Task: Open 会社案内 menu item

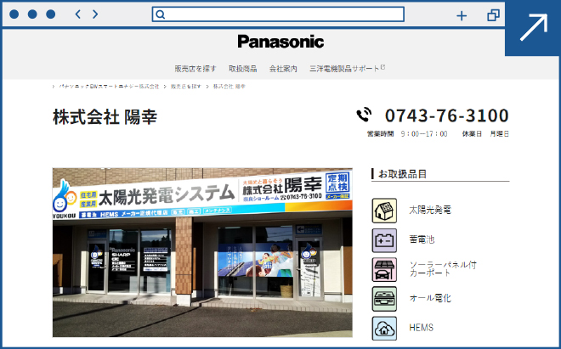Action: [283, 69]
